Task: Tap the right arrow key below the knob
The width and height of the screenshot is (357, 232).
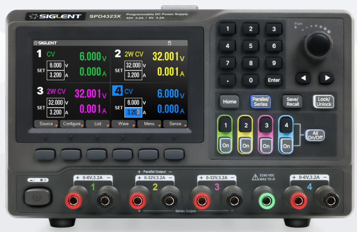Action: (x=327, y=78)
